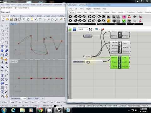Select the Box solid tool in Rhino sidebar
151x113 pixels.
2,51
